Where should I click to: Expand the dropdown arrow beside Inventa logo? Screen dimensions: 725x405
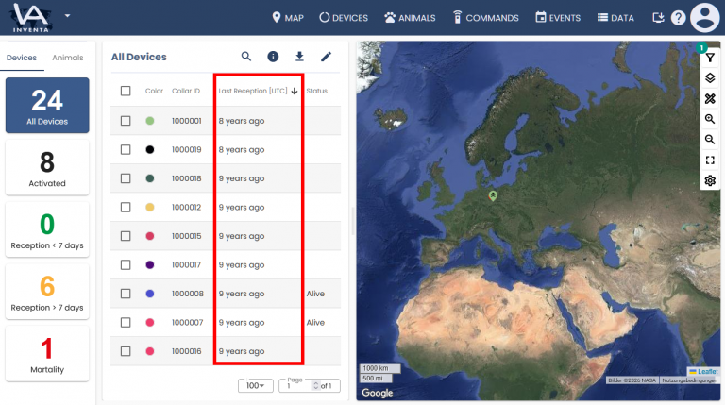click(x=67, y=16)
